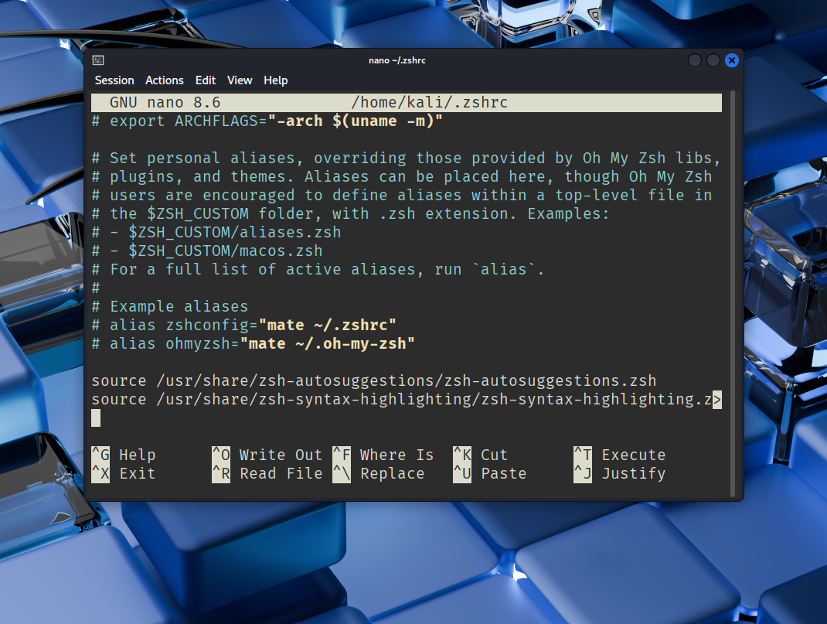Click the $ZSH_CUSTOM/aliases.zsh line

216,232
